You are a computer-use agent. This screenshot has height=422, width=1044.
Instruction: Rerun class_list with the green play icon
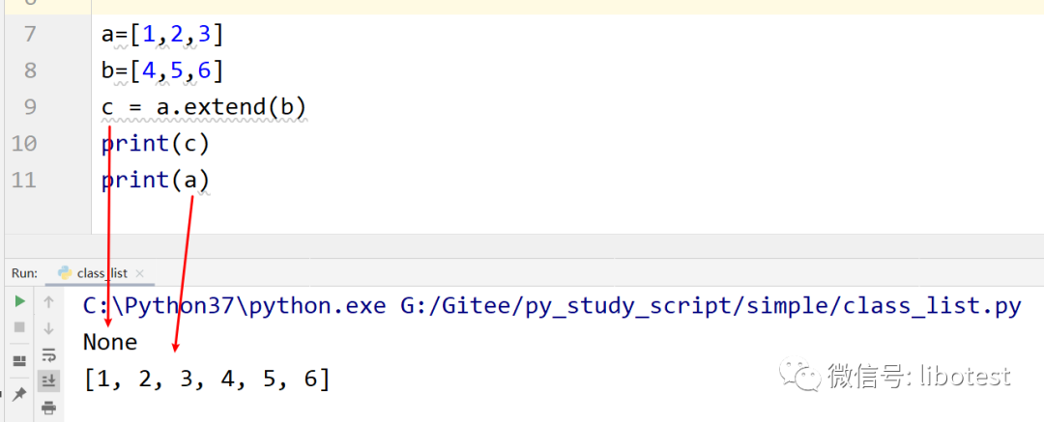[x=19, y=302]
